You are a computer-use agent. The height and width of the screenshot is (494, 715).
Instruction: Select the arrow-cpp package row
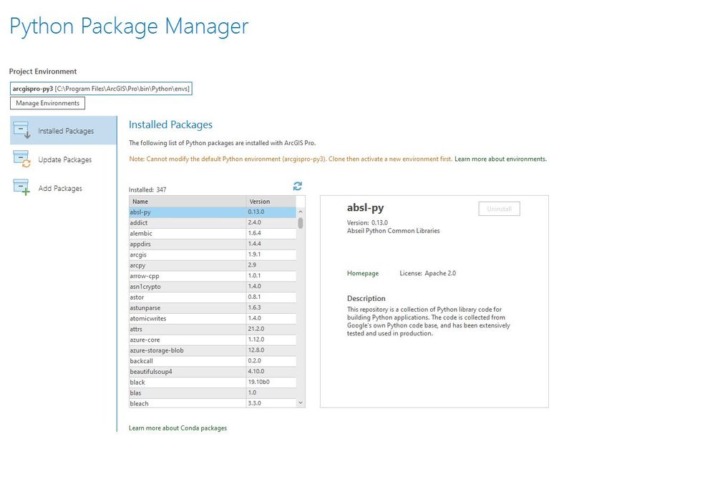pyautogui.click(x=213, y=276)
